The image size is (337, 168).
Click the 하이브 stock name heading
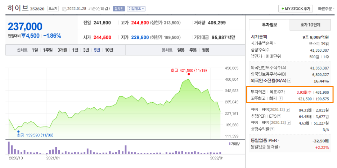tap(18, 8)
